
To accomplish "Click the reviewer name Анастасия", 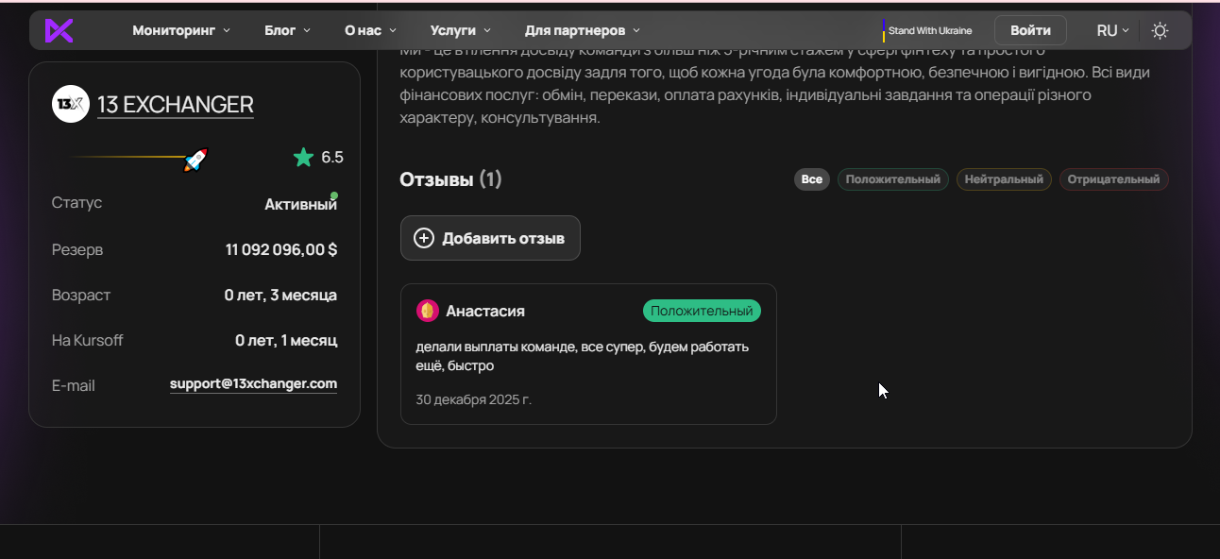I will coord(485,311).
